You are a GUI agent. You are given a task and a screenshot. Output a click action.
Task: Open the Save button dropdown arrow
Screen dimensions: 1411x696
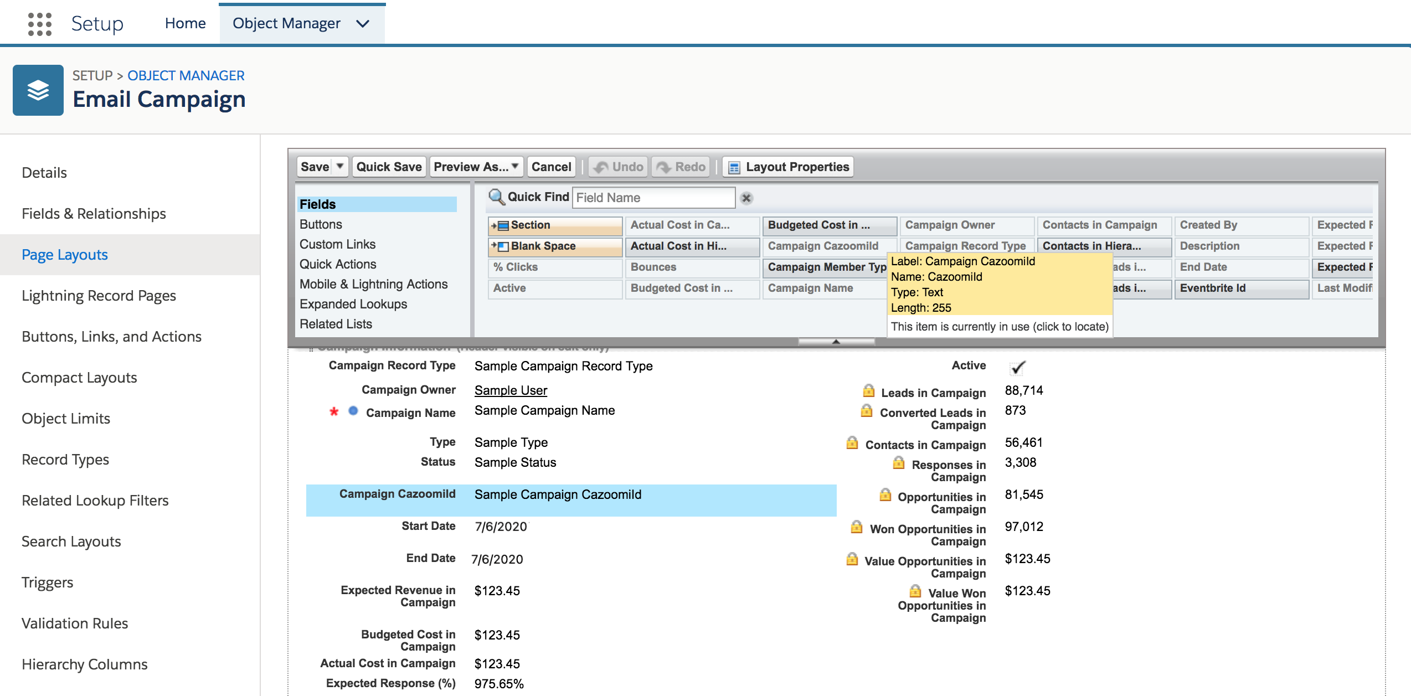tap(340, 167)
